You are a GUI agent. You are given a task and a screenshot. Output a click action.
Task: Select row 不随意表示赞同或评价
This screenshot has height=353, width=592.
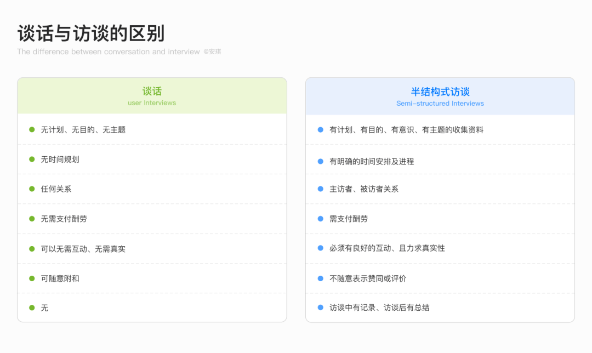[440, 278]
